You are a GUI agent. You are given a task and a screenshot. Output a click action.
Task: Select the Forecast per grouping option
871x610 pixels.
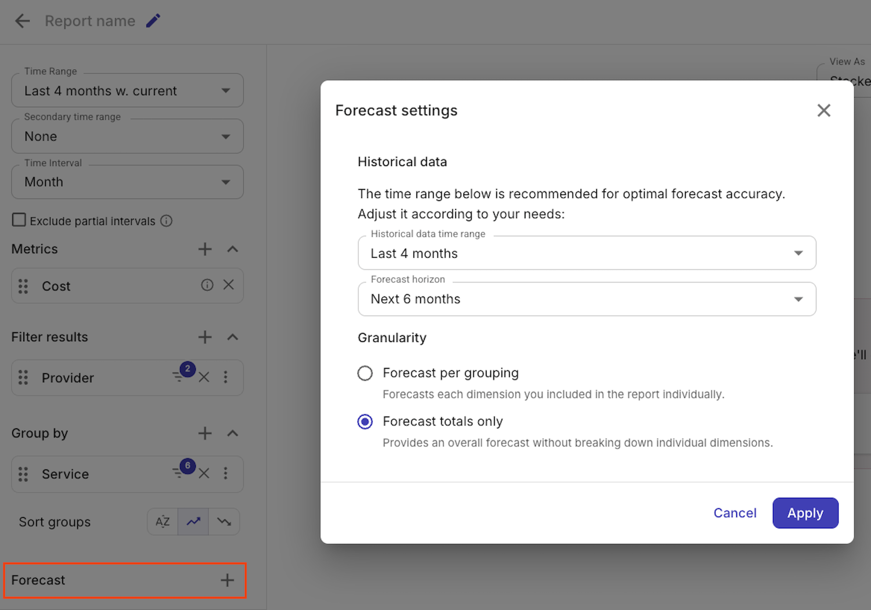click(365, 373)
